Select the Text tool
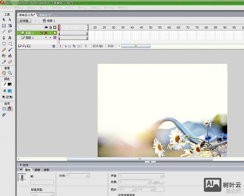The height and width of the screenshot is (196, 244). (10, 38)
